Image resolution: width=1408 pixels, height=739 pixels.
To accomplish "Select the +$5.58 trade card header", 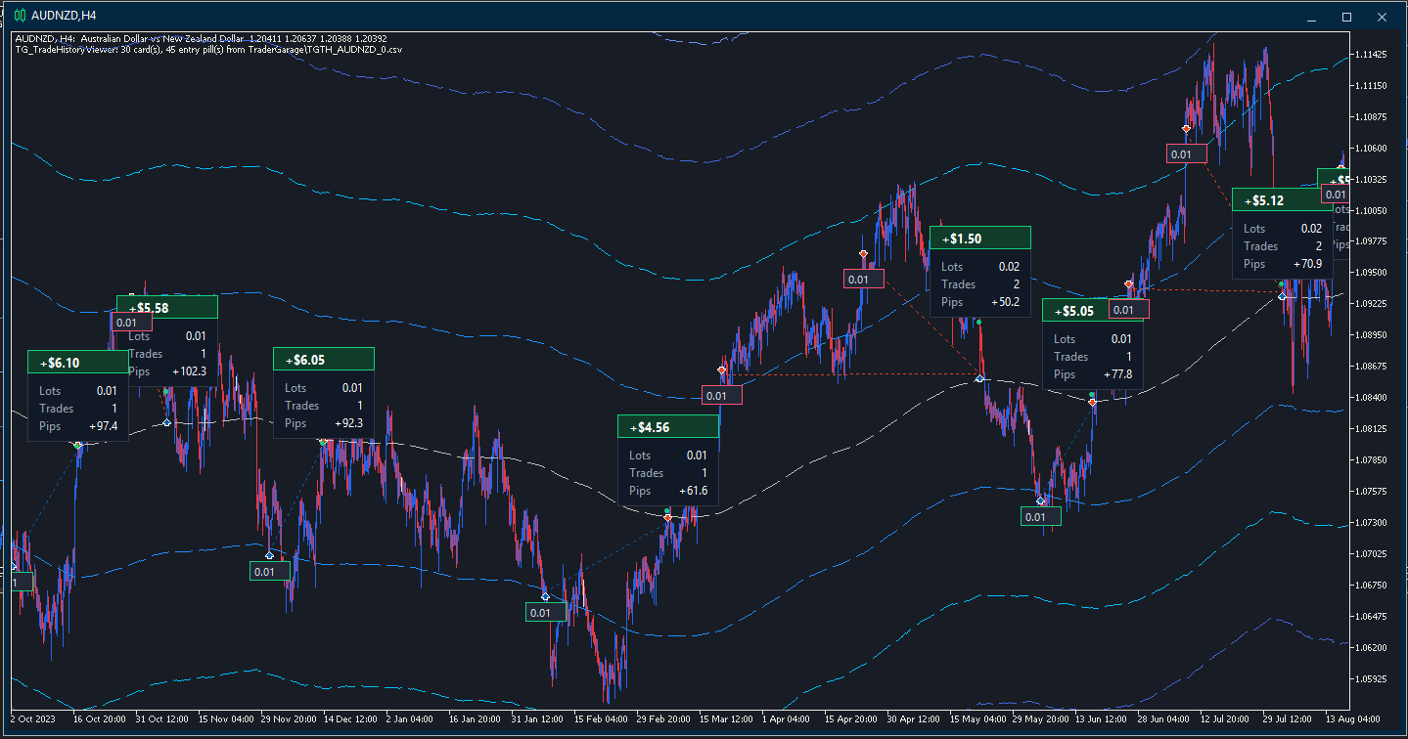I will pyautogui.click(x=166, y=307).
